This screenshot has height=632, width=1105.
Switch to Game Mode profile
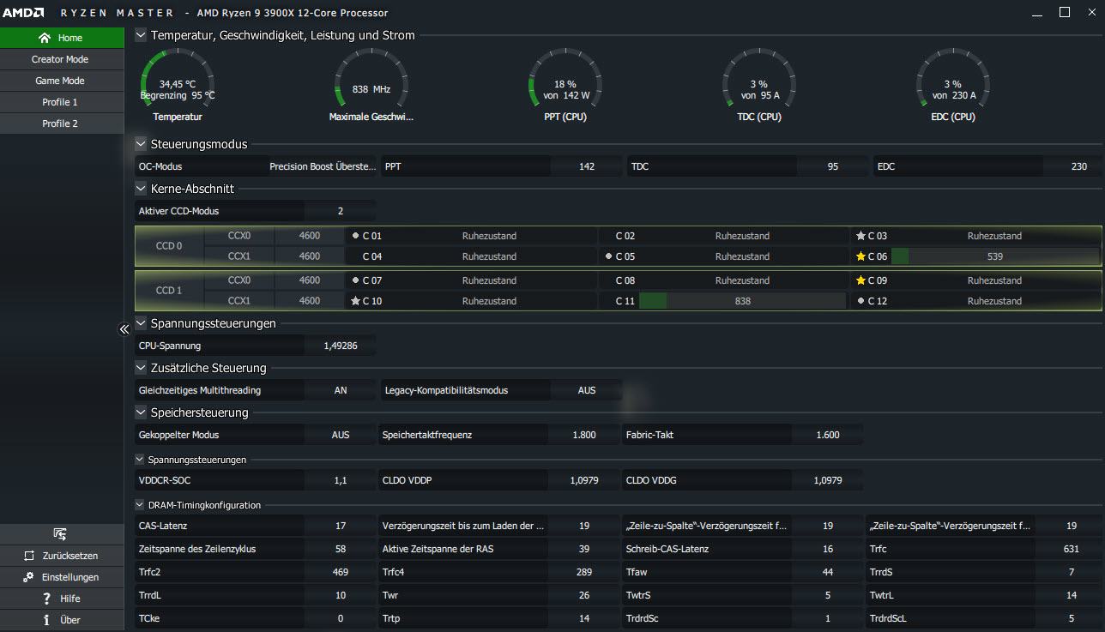(x=62, y=81)
